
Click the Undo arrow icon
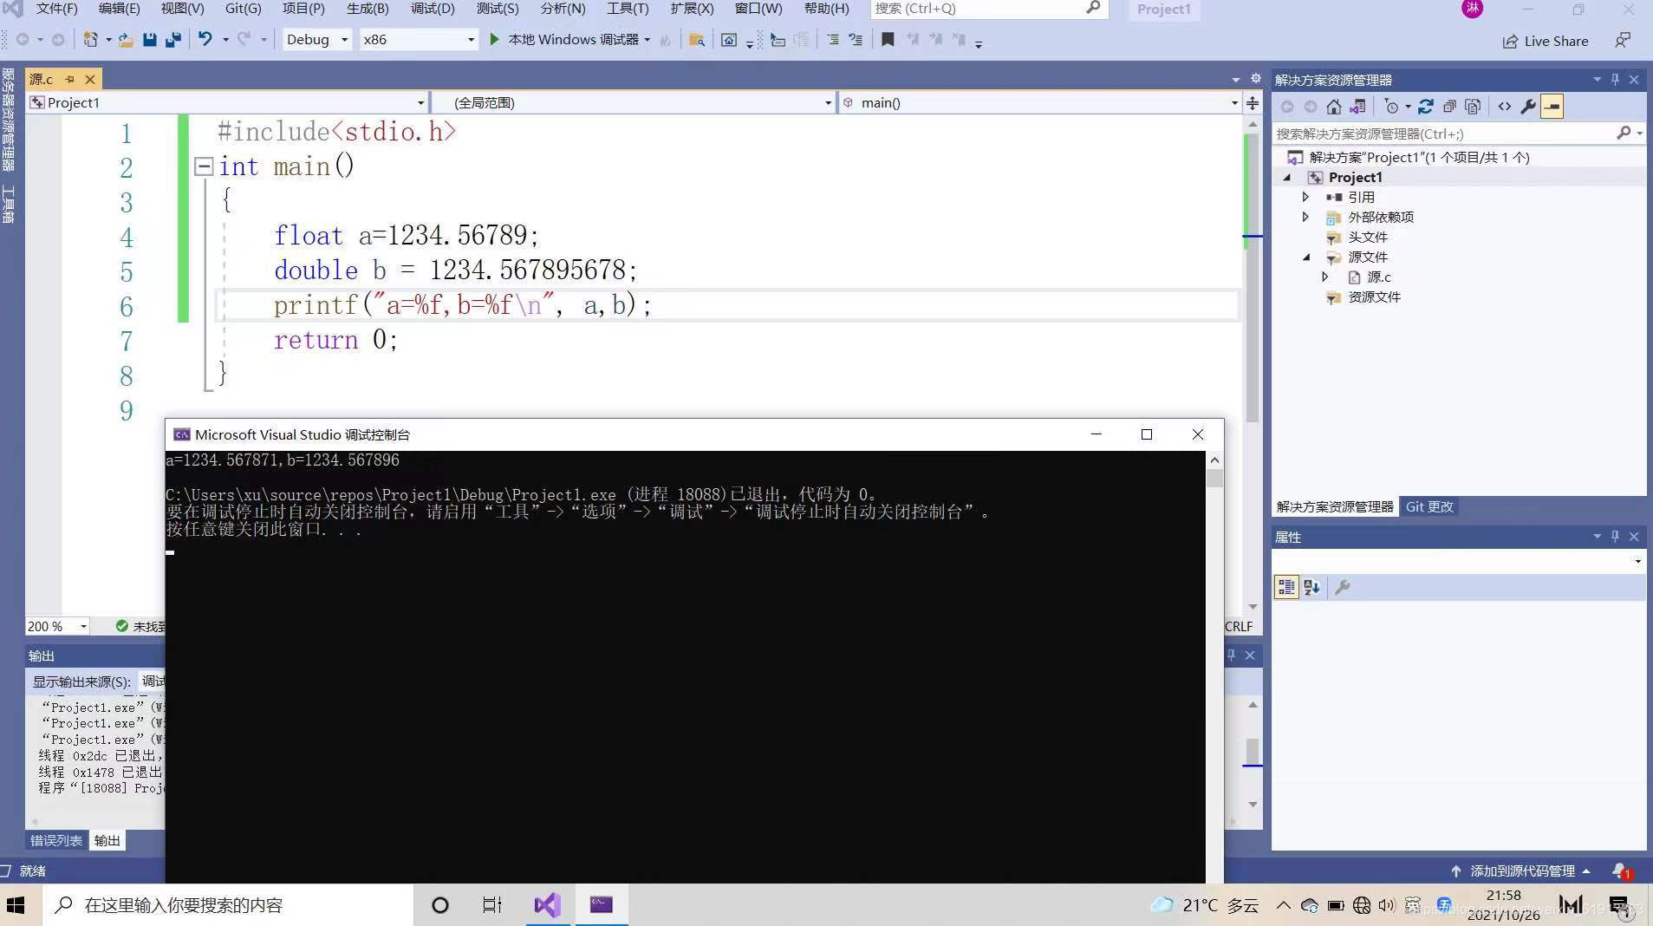coord(205,39)
